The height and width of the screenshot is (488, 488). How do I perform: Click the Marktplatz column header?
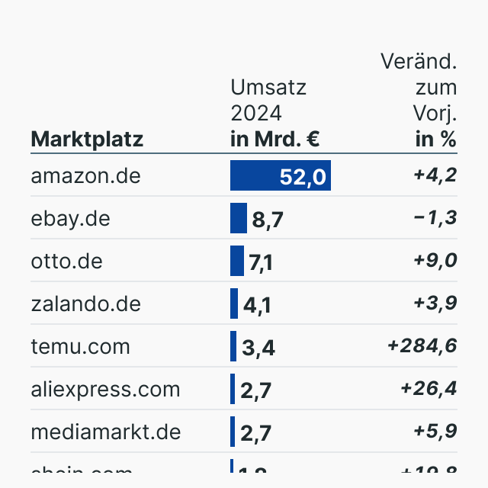pyautogui.click(x=87, y=140)
